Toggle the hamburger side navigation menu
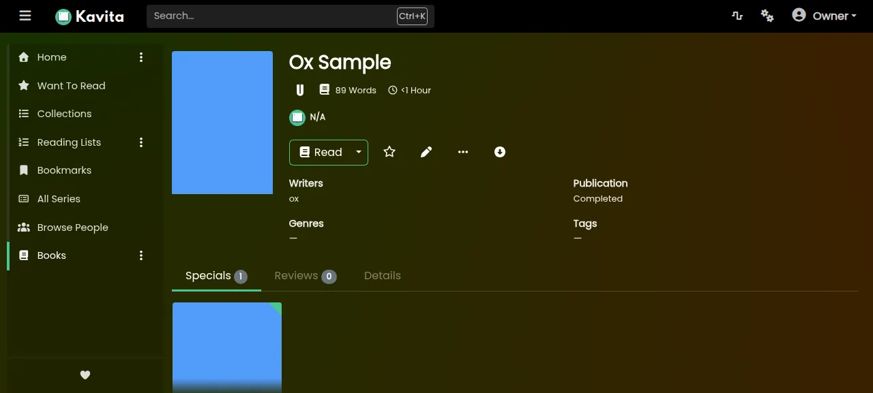 tap(25, 16)
